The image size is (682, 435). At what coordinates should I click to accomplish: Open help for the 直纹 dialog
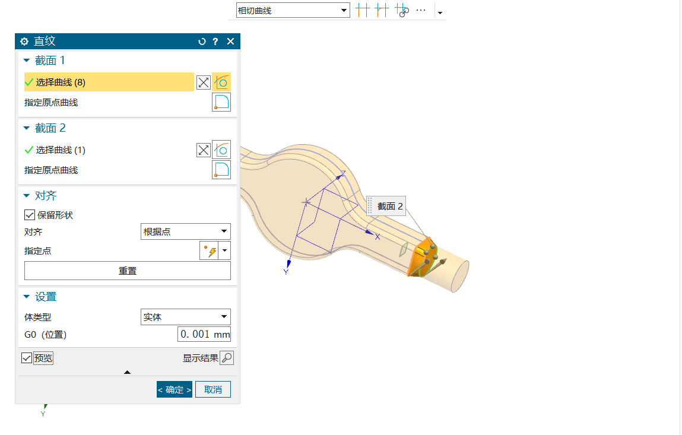tap(215, 42)
